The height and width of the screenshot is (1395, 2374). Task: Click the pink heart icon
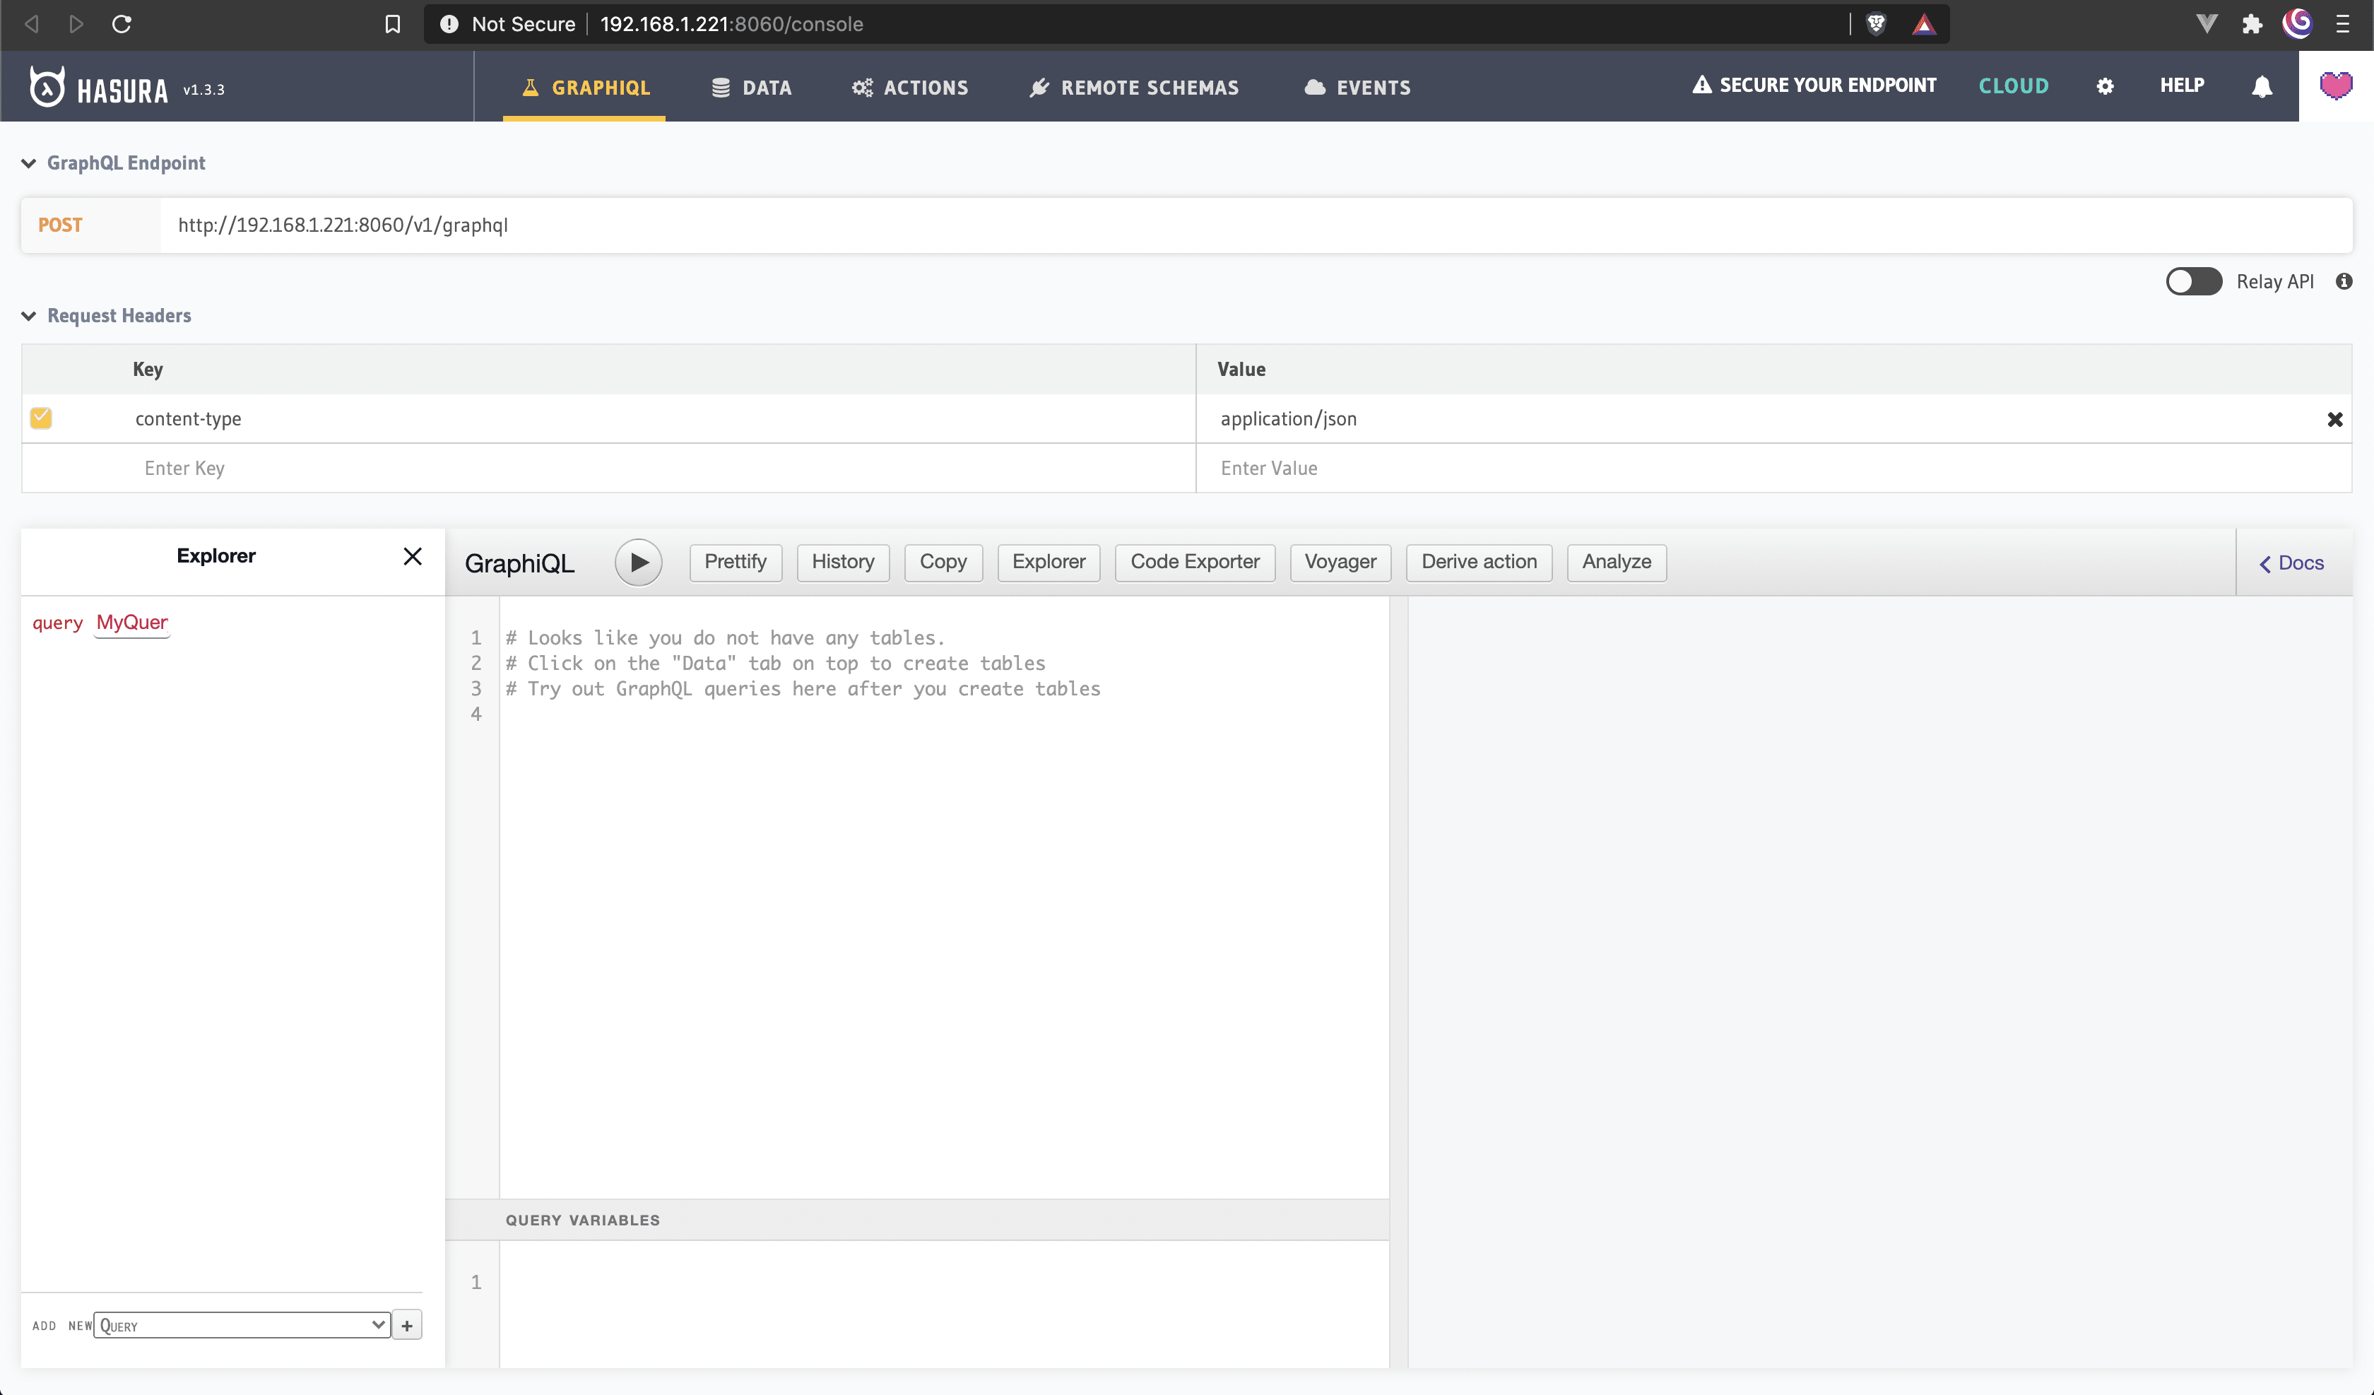click(2335, 86)
